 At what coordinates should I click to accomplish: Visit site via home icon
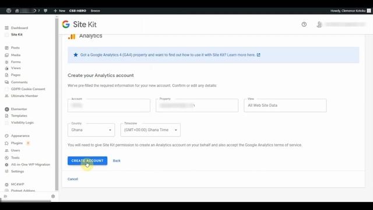coord(17,10)
